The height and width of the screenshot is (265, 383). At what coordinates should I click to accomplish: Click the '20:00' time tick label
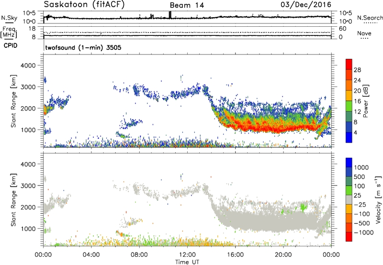(283, 255)
